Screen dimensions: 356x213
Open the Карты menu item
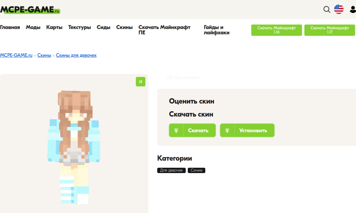pos(54,27)
